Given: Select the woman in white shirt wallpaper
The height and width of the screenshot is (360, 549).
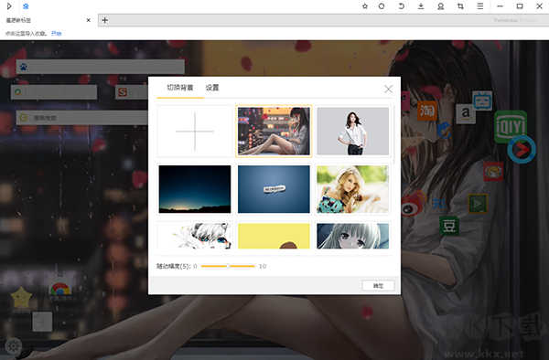Looking at the screenshot, I should click(x=352, y=132).
